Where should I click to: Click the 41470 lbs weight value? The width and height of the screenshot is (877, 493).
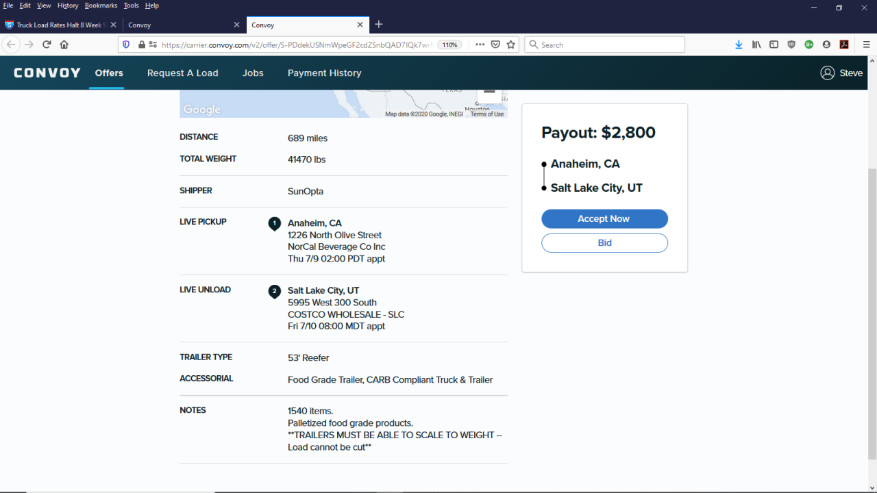pyautogui.click(x=306, y=160)
